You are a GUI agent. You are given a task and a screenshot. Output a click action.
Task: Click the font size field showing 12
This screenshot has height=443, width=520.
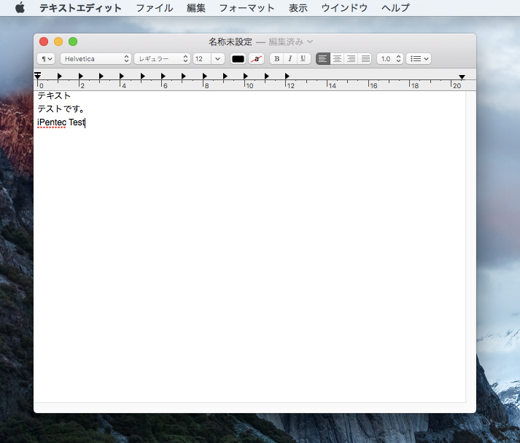202,58
